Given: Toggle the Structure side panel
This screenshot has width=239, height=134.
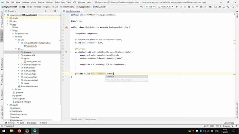Looking at the screenshot, I should tap(2, 95).
